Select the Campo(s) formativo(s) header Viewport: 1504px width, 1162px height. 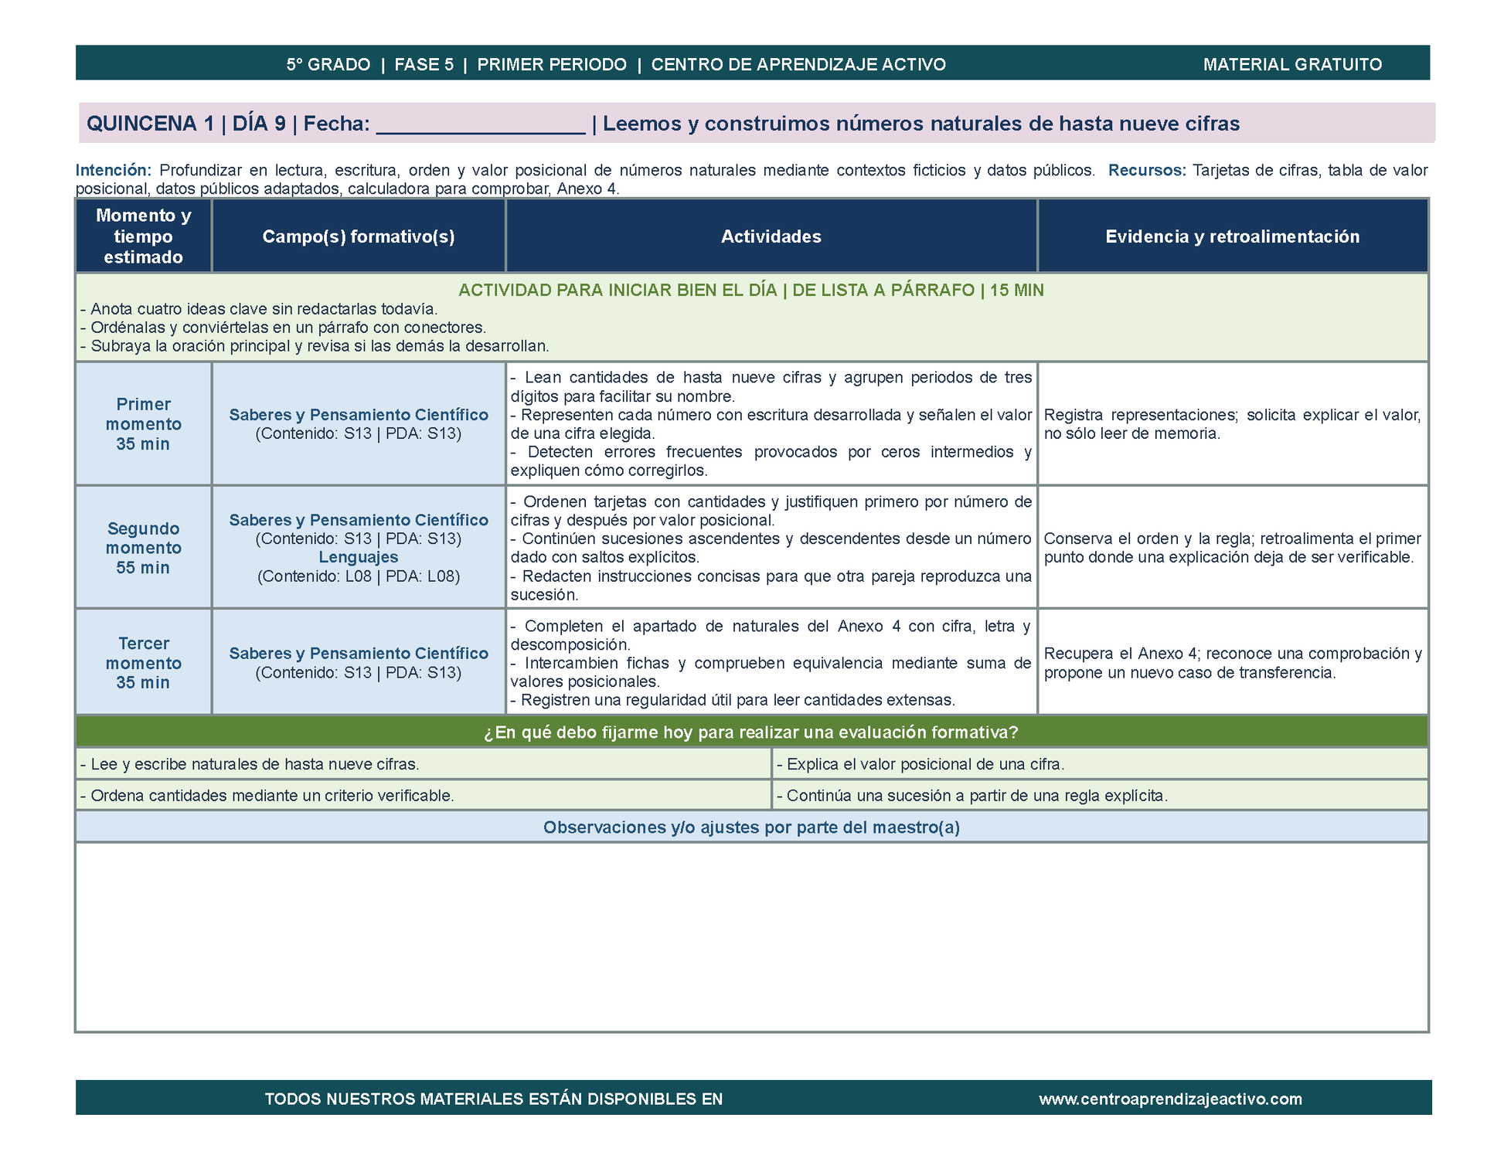tap(359, 236)
